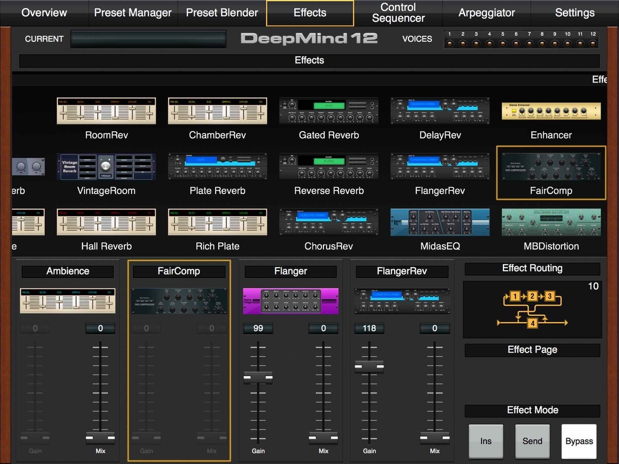Choose the ChorusRev effect unit
Screen dimensions: 619x464
click(x=329, y=222)
